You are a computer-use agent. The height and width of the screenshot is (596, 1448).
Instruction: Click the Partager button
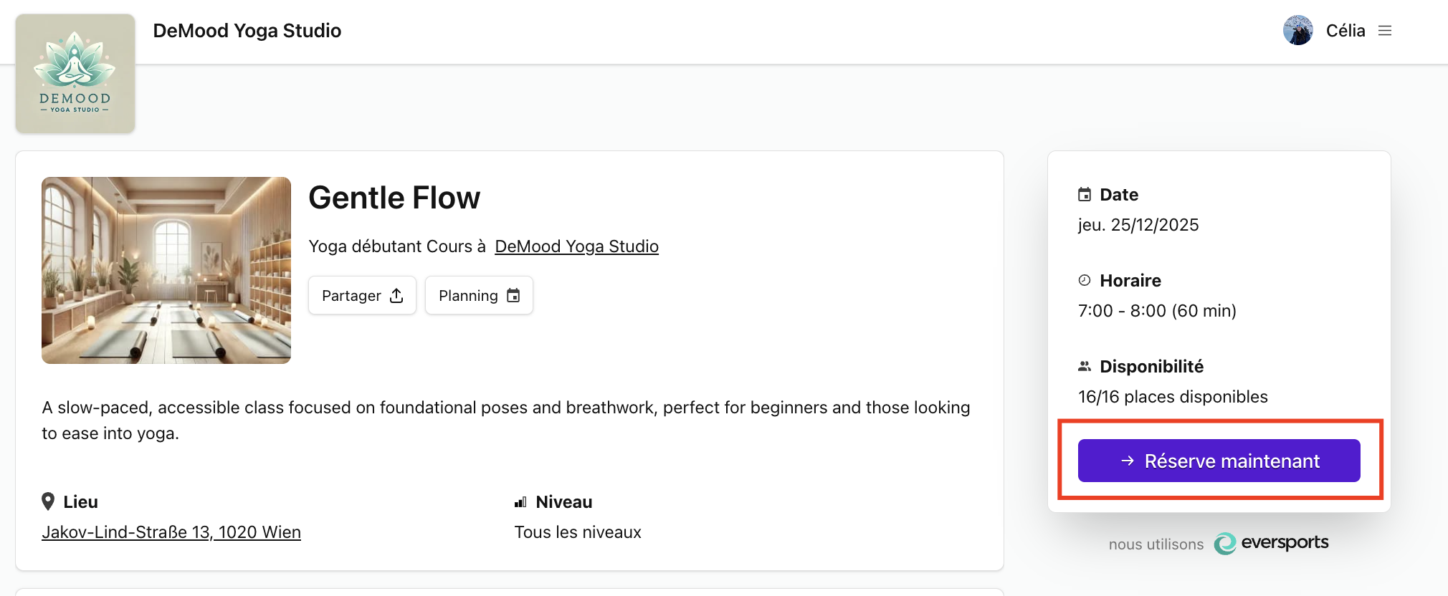tap(362, 295)
